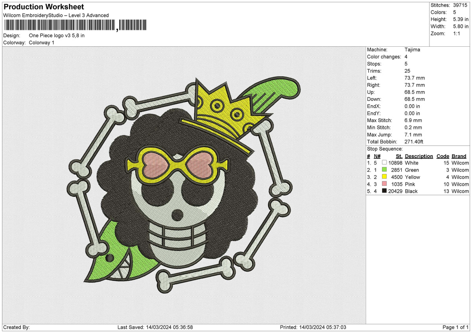Click the max stitch value '6.9 mm'
This screenshot has height=333, width=472.
click(x=413, y=121)
